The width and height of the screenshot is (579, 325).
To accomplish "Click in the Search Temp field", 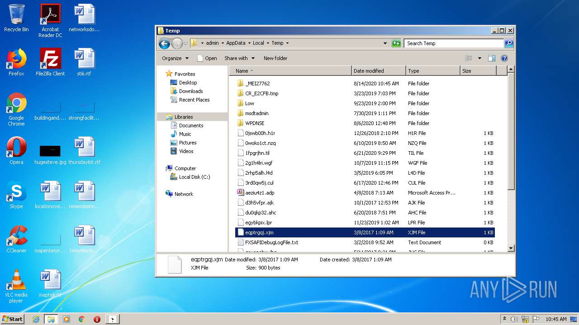I will (x=454, y=43).
